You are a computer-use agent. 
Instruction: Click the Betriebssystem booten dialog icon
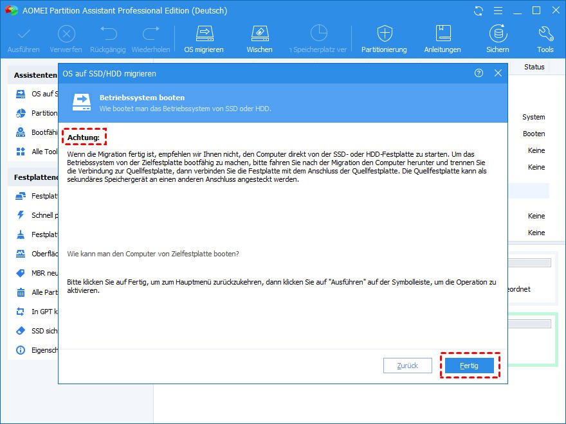[x=82, y=102]
